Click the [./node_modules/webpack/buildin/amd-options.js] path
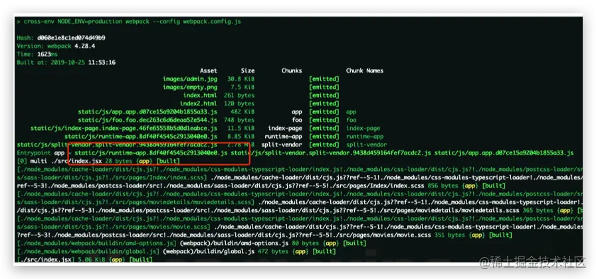596x279 pixels. (x=96, y=243)
